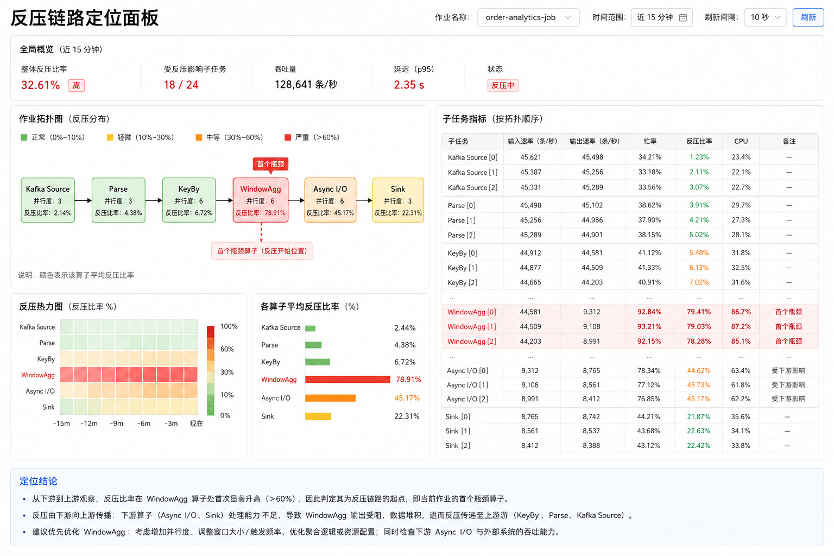Image resolution: width=834 pixels, height=556 pixels.
Task: Click the overall backpressure value 32.61%
Action: tap(40, 85)
